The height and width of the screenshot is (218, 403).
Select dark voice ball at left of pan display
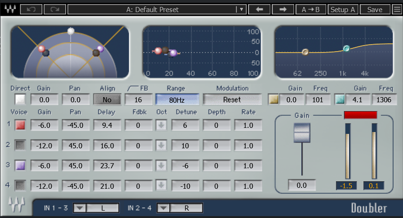[46, 53]
